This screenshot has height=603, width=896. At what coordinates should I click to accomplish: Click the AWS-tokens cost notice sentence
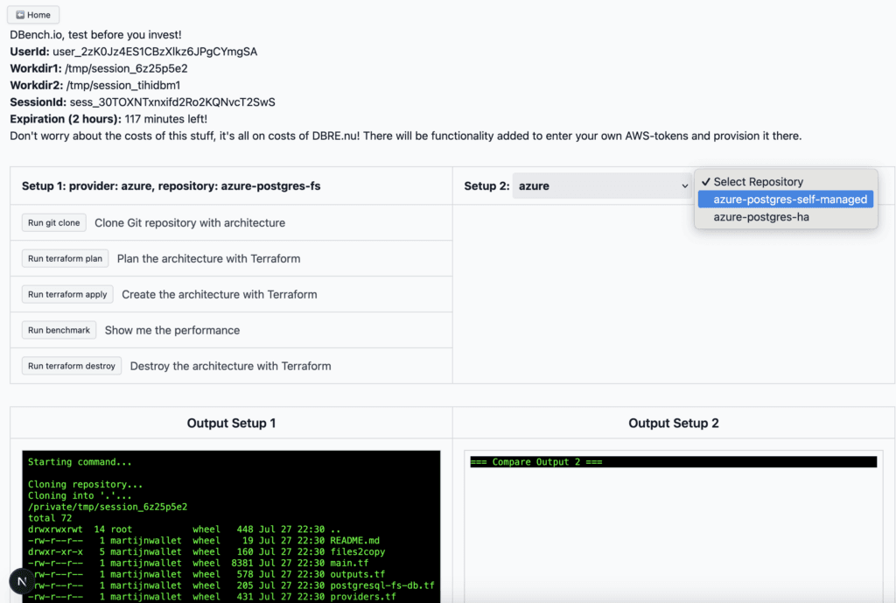(406, 136)
